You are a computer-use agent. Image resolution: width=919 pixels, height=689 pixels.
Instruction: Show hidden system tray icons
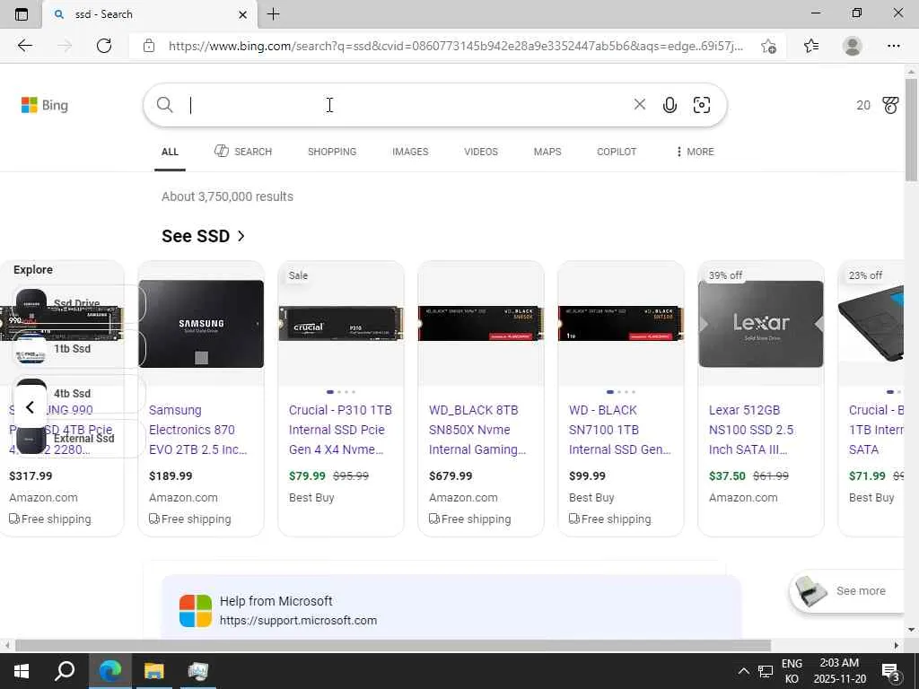(x=743, y=671)
